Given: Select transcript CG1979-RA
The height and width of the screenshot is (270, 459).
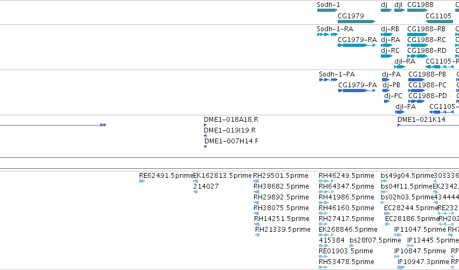Looking at the screenshot, I should (x=357, y=45).
